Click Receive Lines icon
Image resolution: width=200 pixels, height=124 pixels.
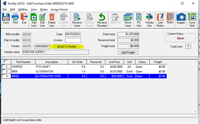[77, 20]
